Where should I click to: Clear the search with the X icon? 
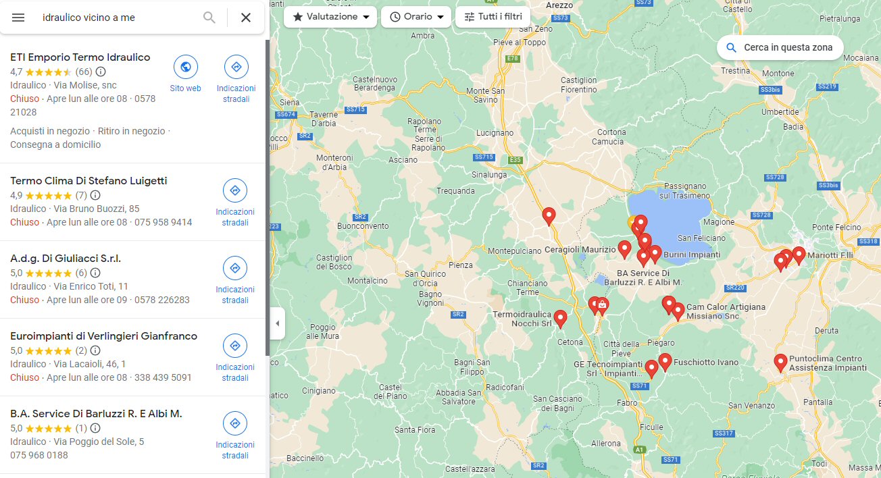point(246,18)
